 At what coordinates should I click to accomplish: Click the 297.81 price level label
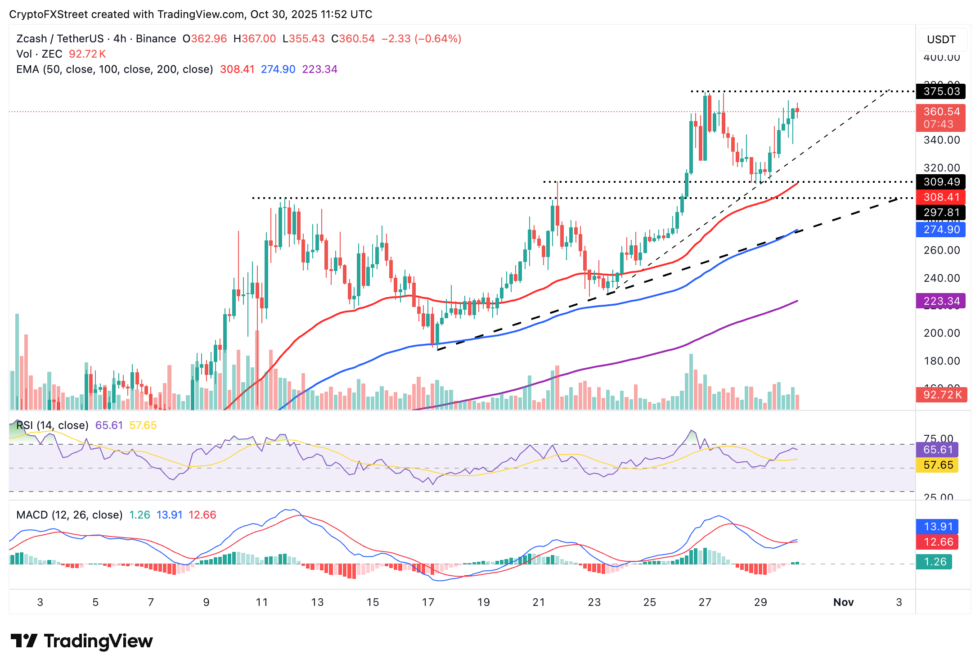[x=941, y=212]
